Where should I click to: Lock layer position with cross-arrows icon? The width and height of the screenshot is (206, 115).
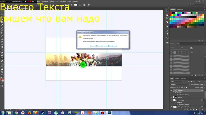pyautogui.click(x=182, y=87)
